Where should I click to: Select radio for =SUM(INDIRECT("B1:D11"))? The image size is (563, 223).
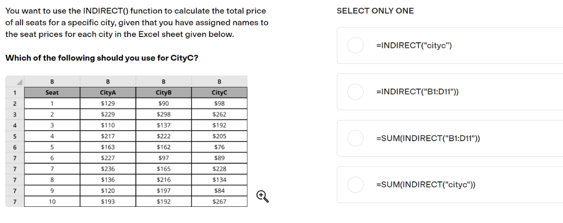click(x=355, y=138)
